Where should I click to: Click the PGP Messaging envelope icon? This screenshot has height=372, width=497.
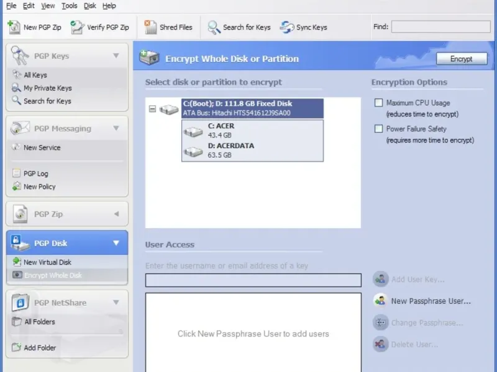point(20,128)
